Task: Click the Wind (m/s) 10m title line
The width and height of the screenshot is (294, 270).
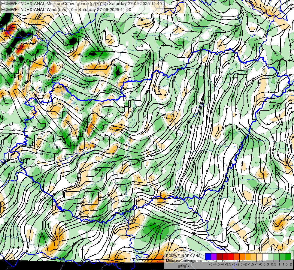Action: click(x=66, y=10)
